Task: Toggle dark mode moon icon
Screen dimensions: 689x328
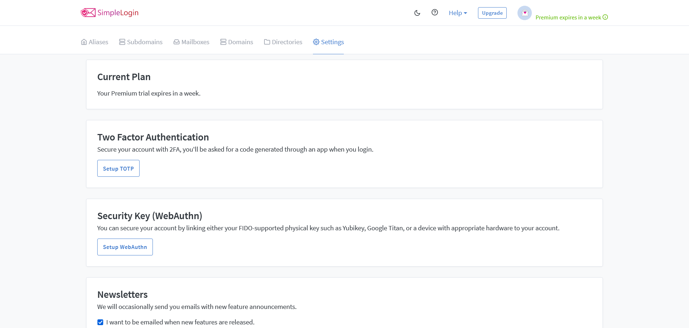Action: point(417,13)
